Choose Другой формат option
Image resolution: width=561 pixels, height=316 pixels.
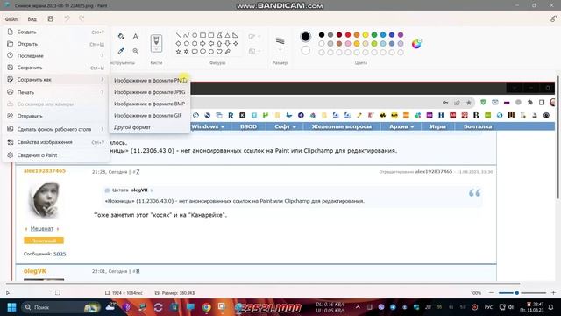[x=150, y=127]
